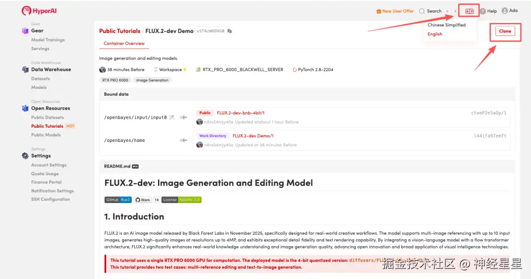Click the arrow icon next to /openbayes/input/input0
The image size is (531, 279).
pyautogui.click(x=183, y=117)
